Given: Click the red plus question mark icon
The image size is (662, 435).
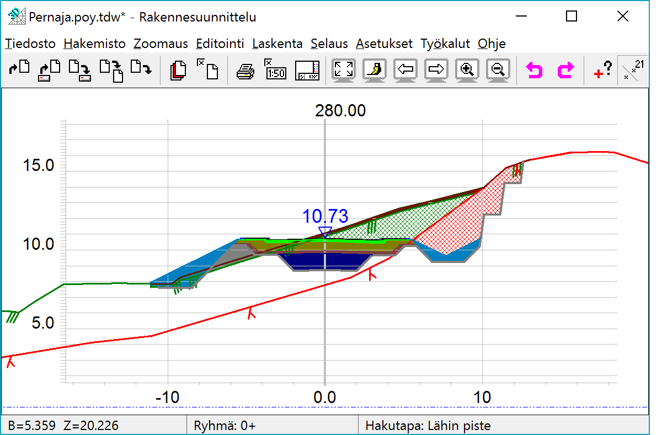Looking at the screenshot, I should (603, 70).
